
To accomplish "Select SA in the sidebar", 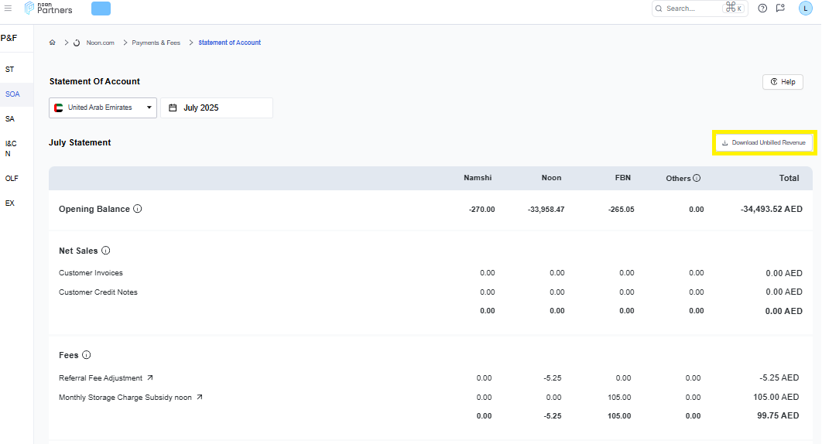I will (10, 119).
